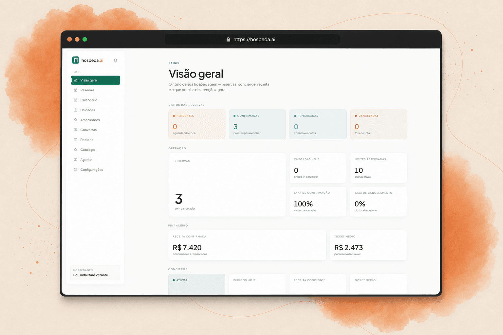Click the Receita confirmada card
Viewport: 503px width, 335px height.
tap(247, 245)
